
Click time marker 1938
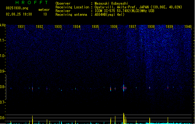click(151, 27)
